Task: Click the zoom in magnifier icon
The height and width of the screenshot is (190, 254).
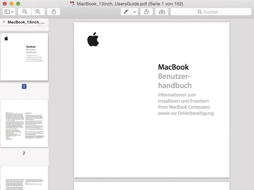Action: (38, 12)
